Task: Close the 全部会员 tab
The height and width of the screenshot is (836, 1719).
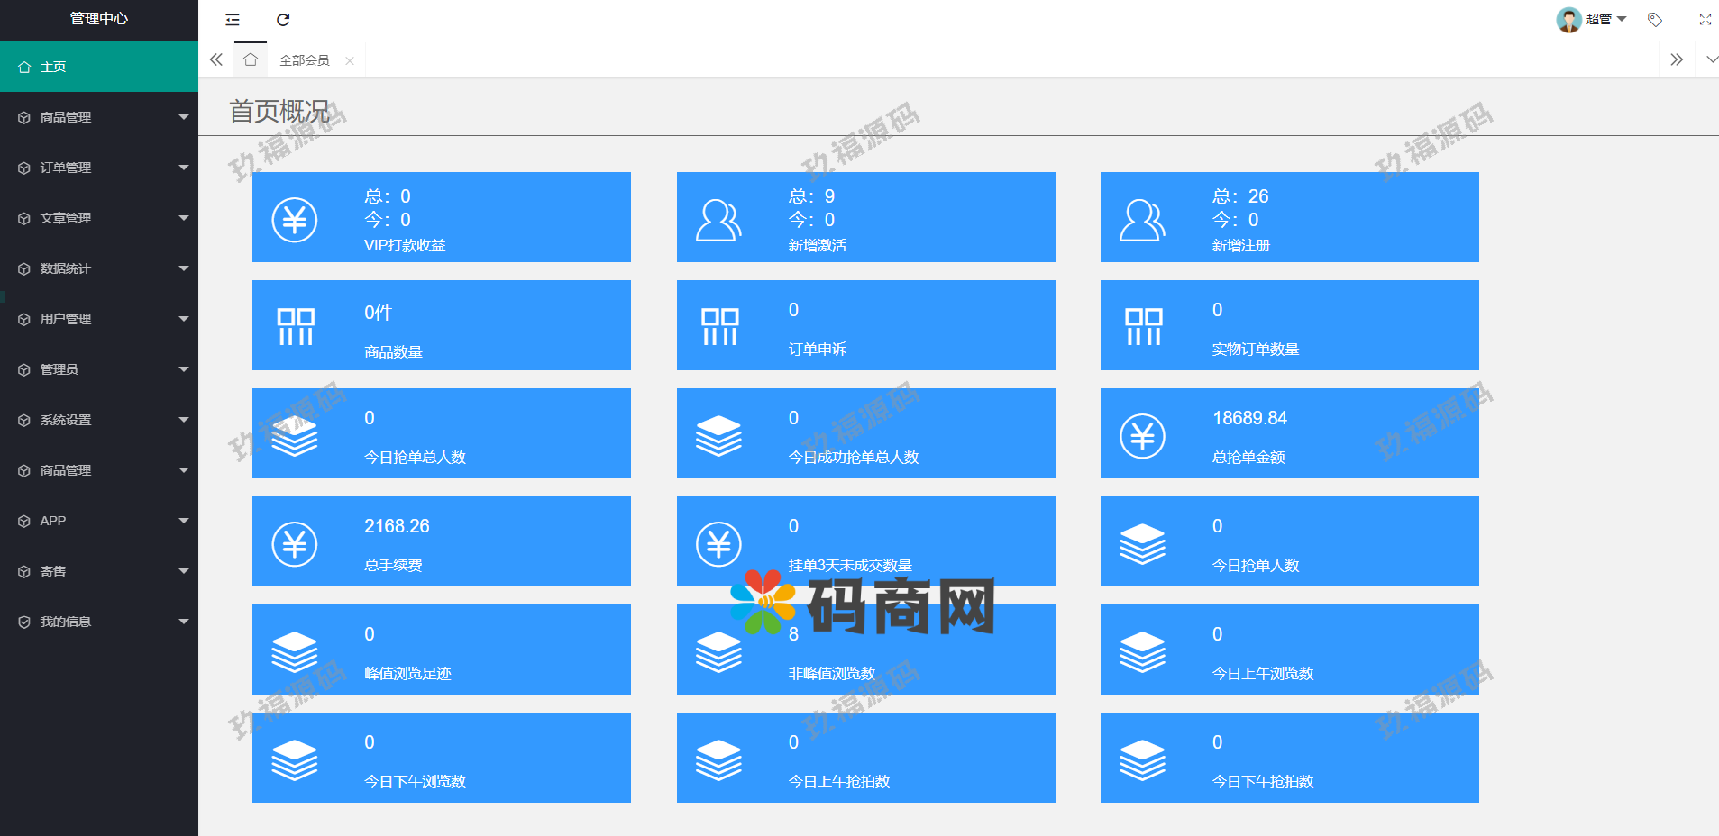Action: (x=350, y=61)
